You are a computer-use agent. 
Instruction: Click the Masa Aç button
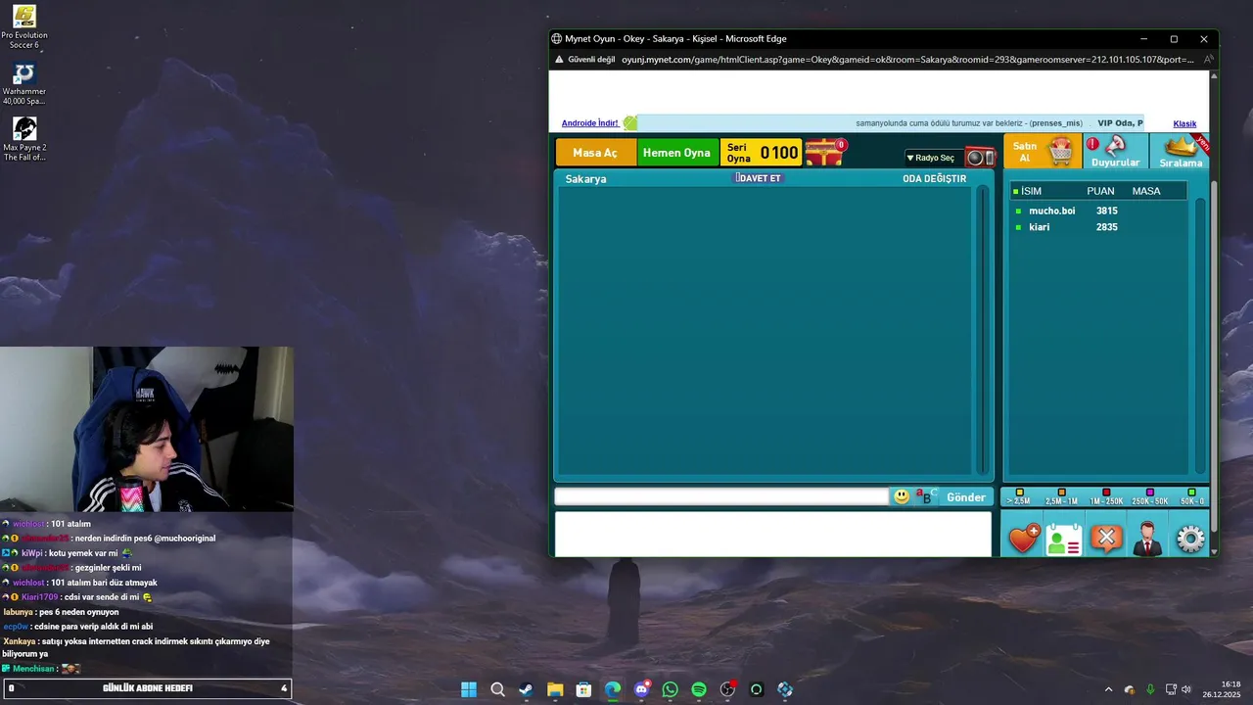click(595, 153)
